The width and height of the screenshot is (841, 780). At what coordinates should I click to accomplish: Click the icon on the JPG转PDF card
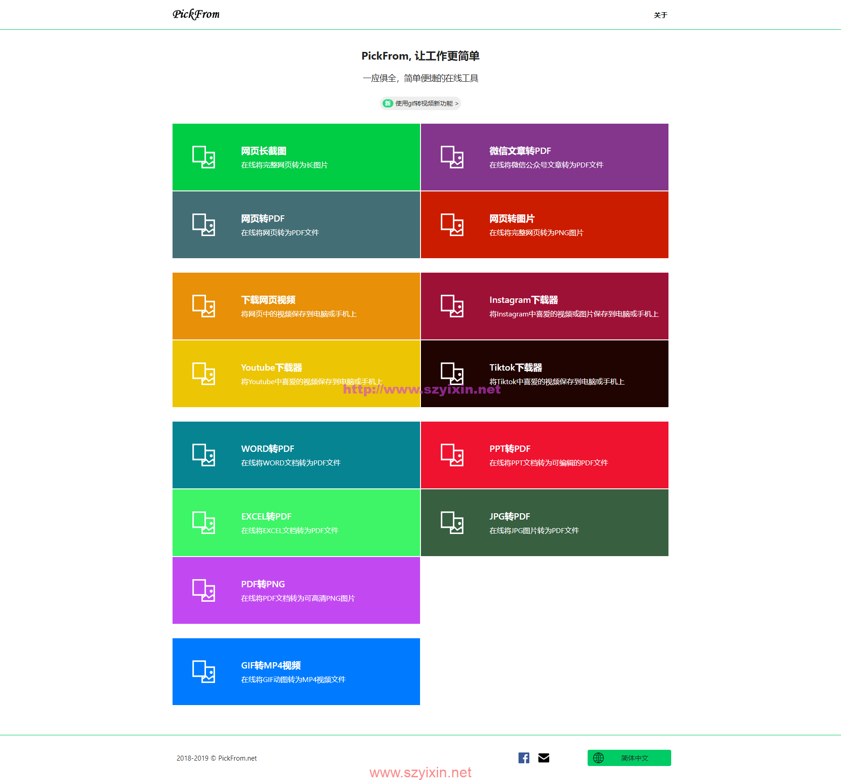tap(452, 523)
